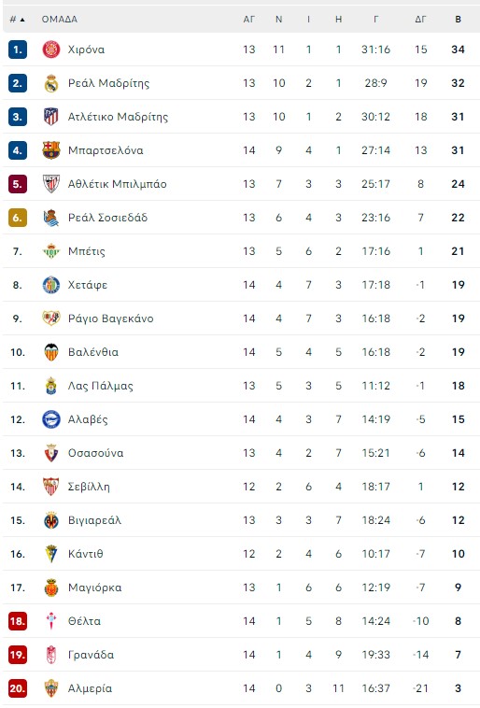Open the Ρεάλ Μαδρίτης crest logo
Screen dimensions: 480x708
[51, 83]
